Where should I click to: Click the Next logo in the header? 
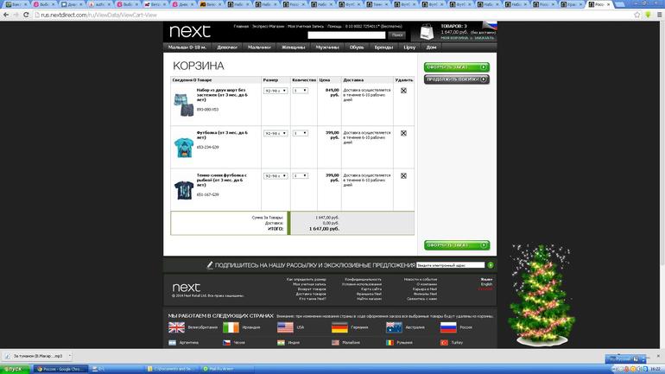(x=189, y=31)
